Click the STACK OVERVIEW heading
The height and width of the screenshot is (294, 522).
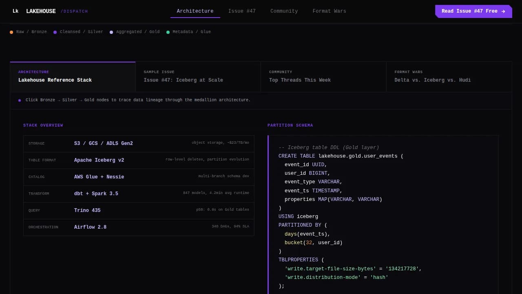tap(43, 125)
